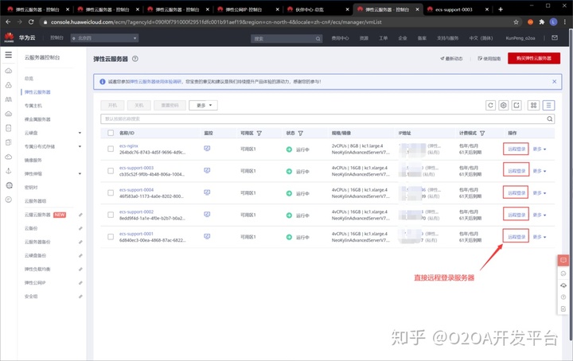Click the help question mark beside 弹性云服务器

click(x=135, y=59)
